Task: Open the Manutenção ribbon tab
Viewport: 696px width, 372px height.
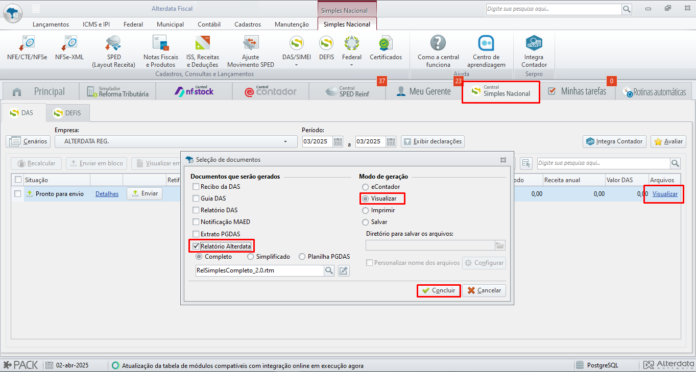Action: (292, 24)
